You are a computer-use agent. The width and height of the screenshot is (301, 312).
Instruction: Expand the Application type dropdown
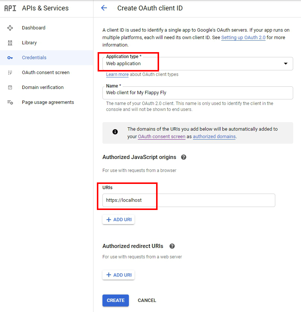pos(285,64)
